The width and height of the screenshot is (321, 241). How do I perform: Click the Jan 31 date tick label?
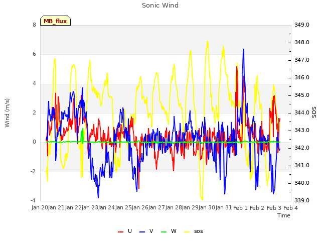click(224, 207)
